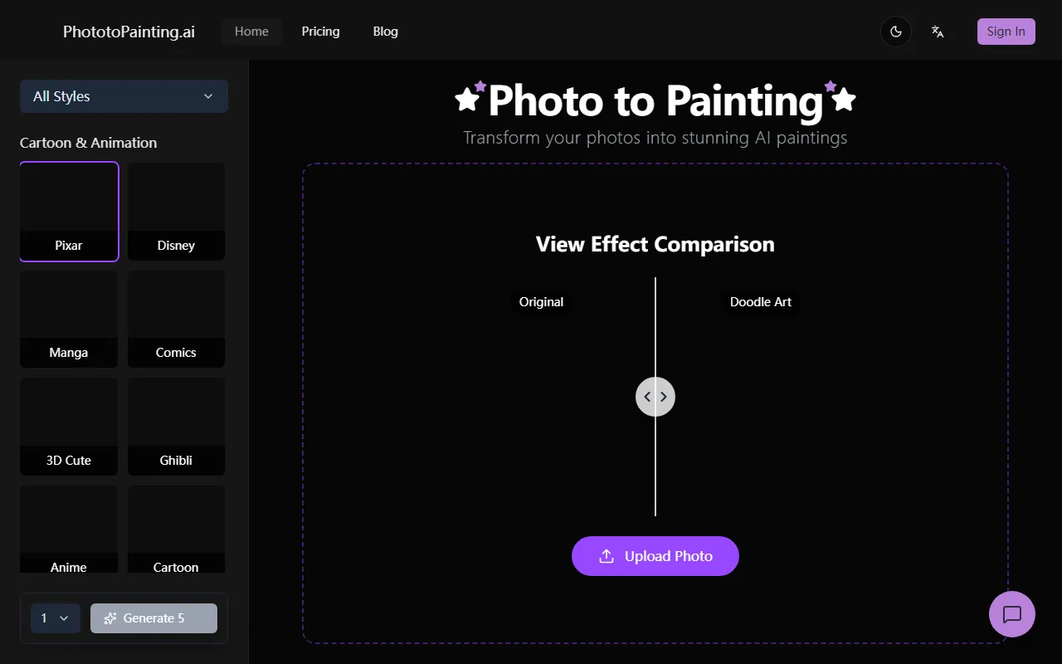
Task: Pick the Anime style thumbnail
Action: click(69, 531)
